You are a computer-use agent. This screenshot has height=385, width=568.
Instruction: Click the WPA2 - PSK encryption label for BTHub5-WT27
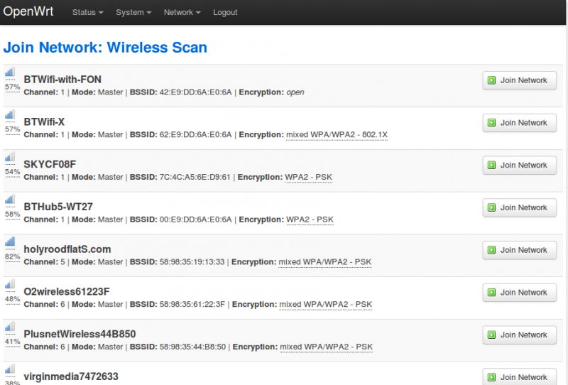pos(310,220)
